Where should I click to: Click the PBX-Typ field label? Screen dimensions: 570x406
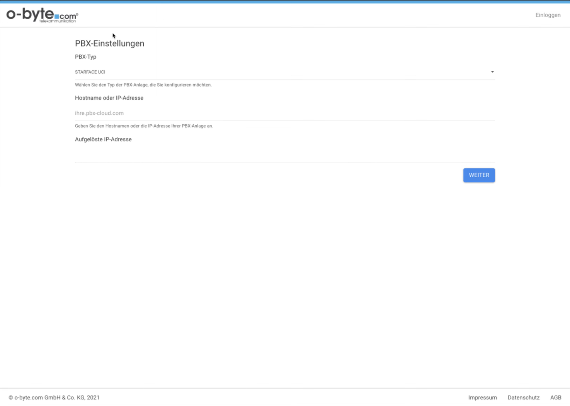tap(85, 57)
